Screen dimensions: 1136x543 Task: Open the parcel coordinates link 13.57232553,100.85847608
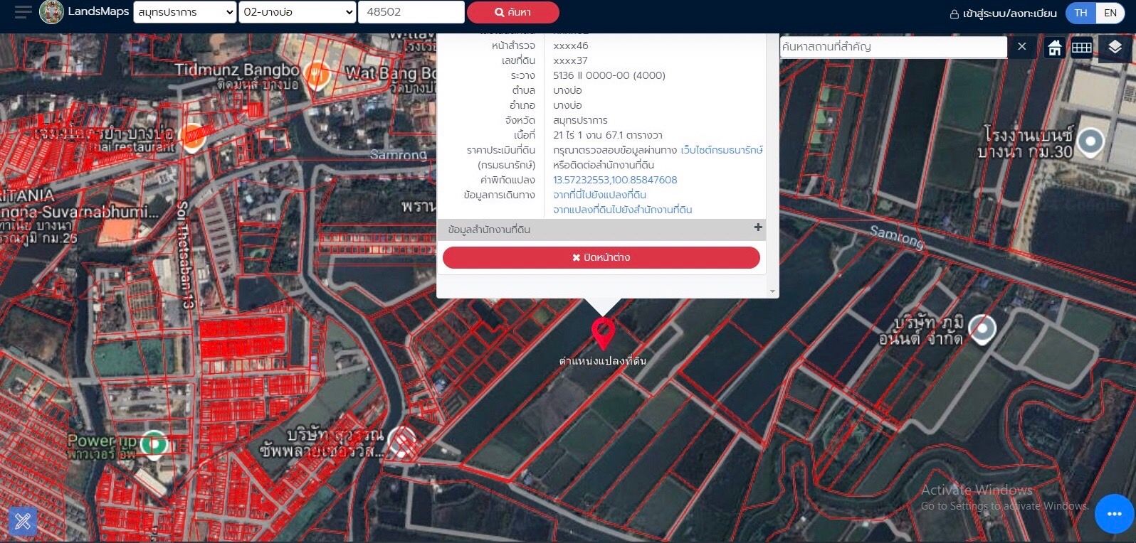(615, 180)
